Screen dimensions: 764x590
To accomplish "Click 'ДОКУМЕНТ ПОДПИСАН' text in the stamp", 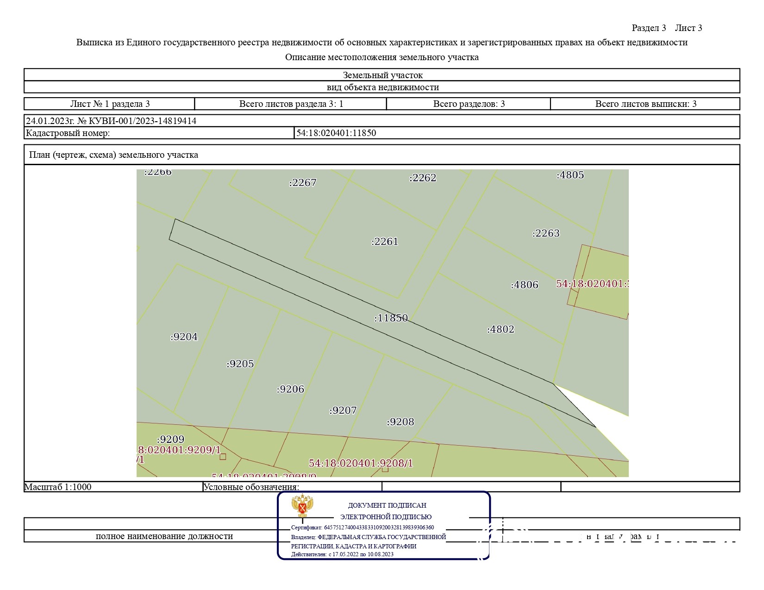I will (387, 505).
